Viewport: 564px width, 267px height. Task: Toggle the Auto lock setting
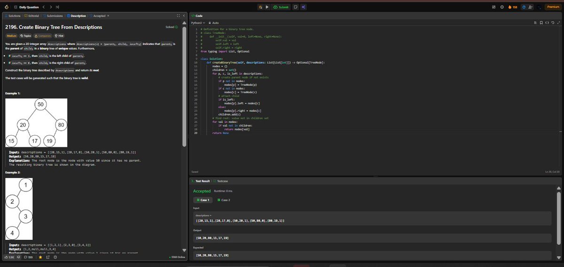click(213, 23)
